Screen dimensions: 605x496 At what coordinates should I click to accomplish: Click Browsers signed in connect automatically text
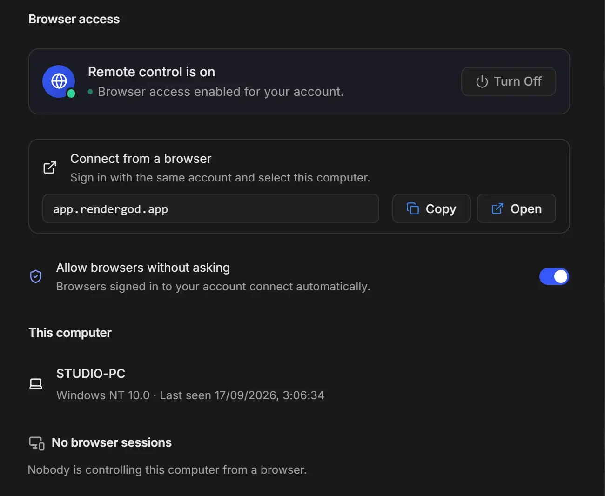pos(213,287)
